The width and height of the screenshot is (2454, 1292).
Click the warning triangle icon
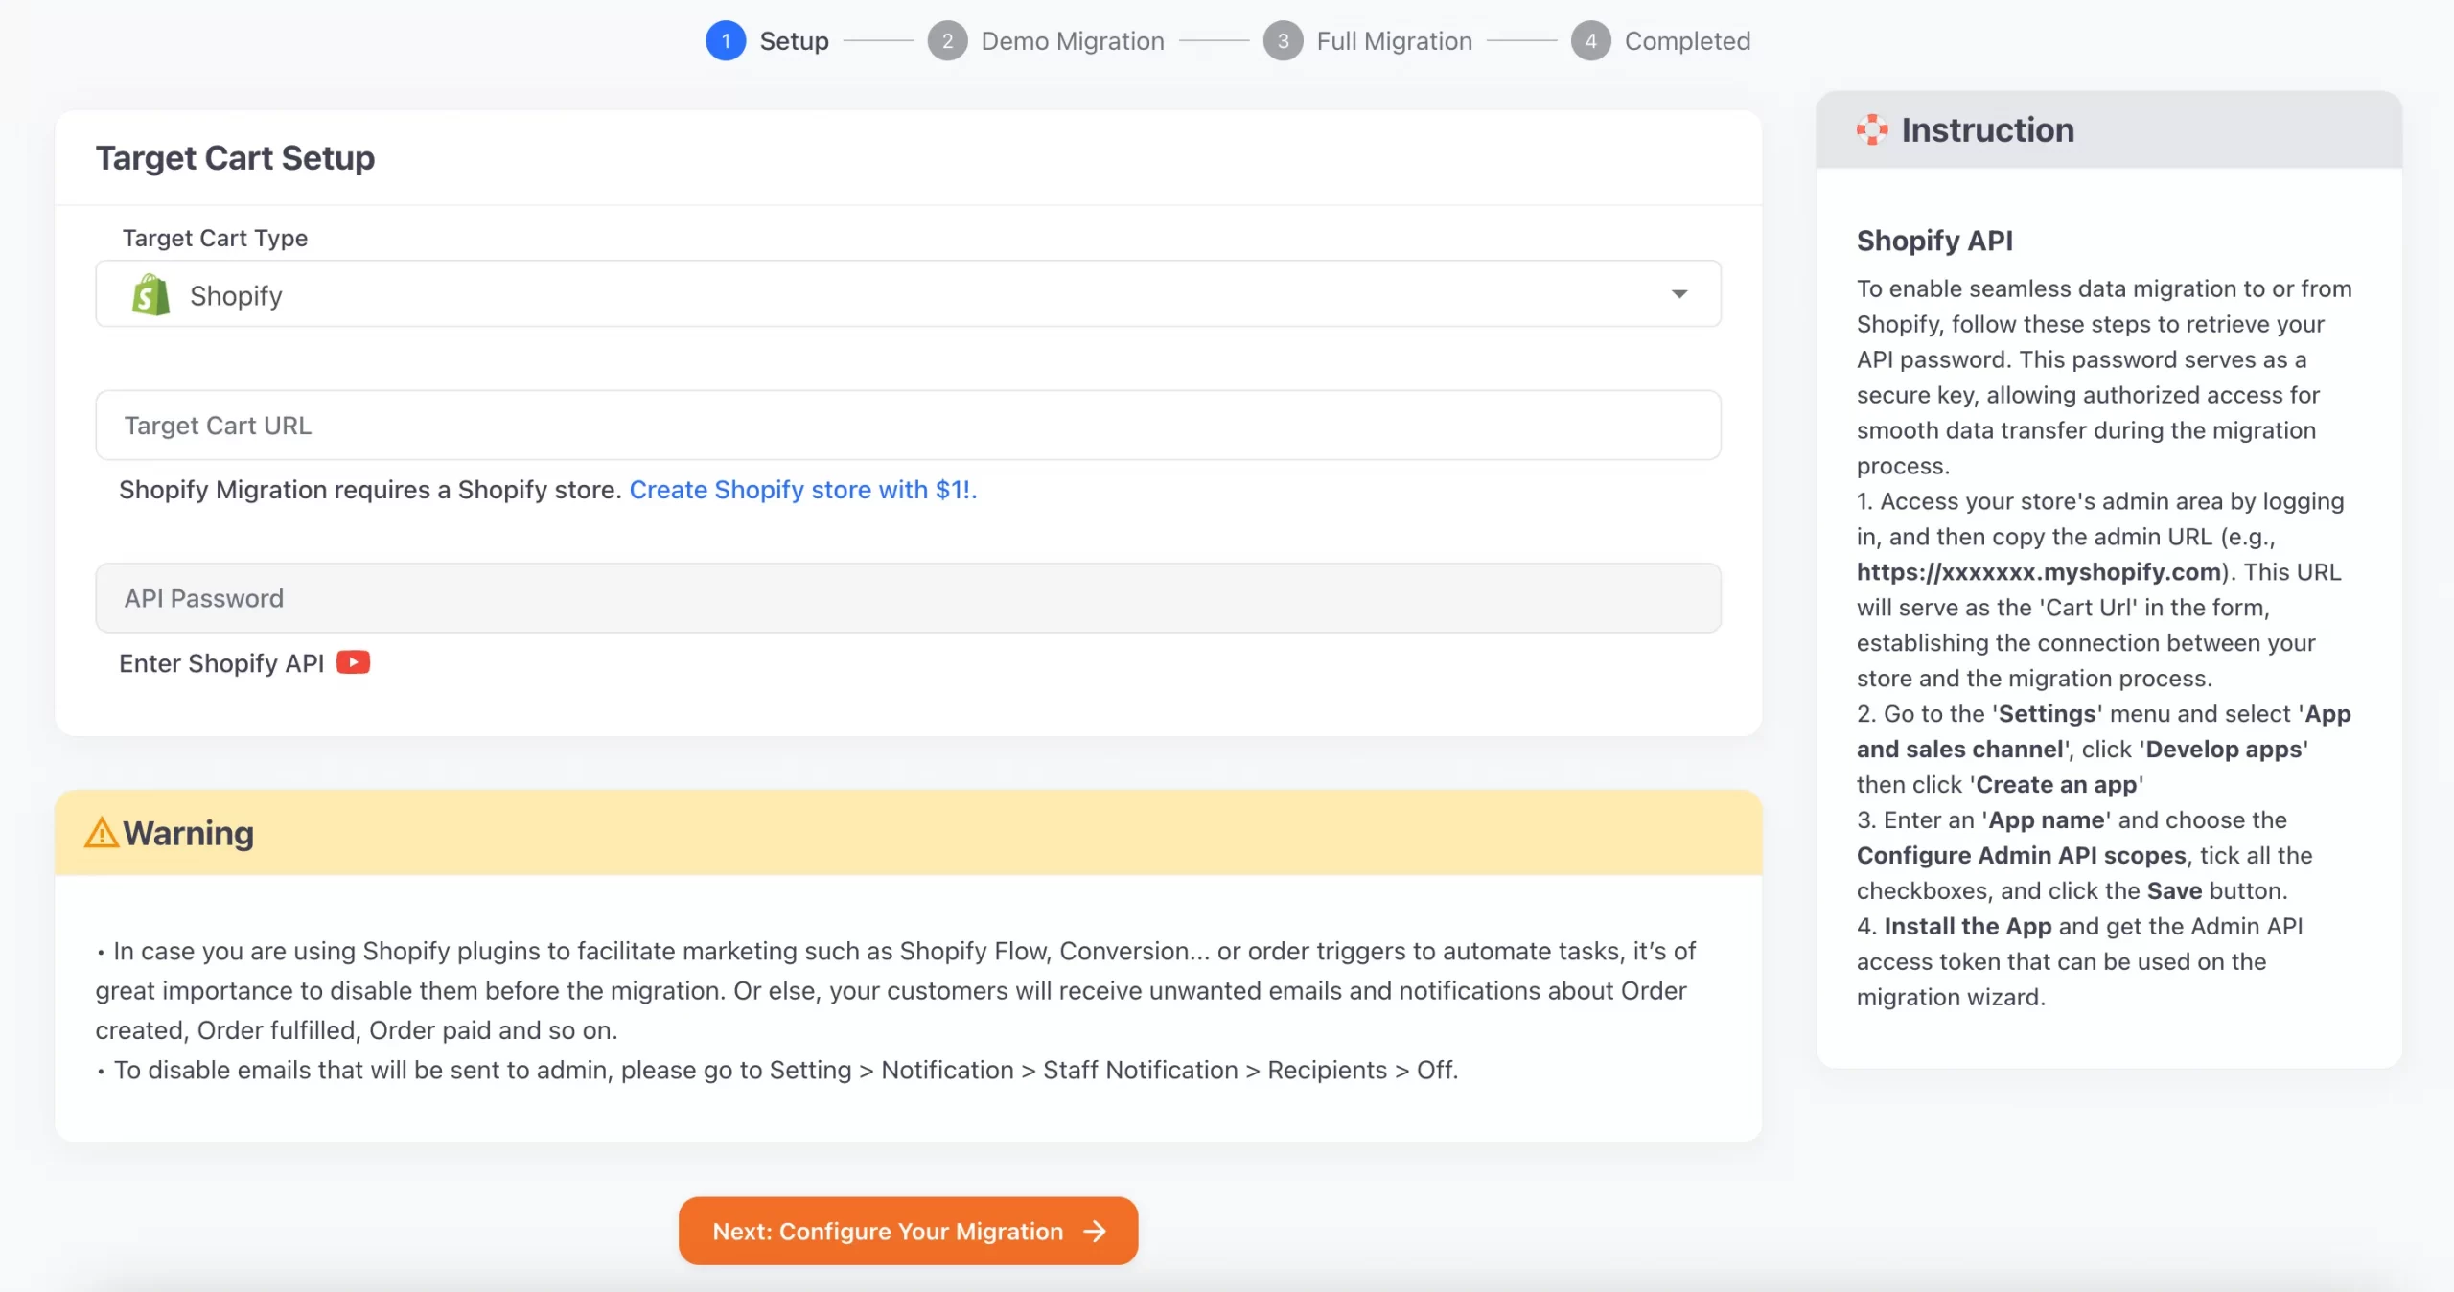click(x=102, y=832)
